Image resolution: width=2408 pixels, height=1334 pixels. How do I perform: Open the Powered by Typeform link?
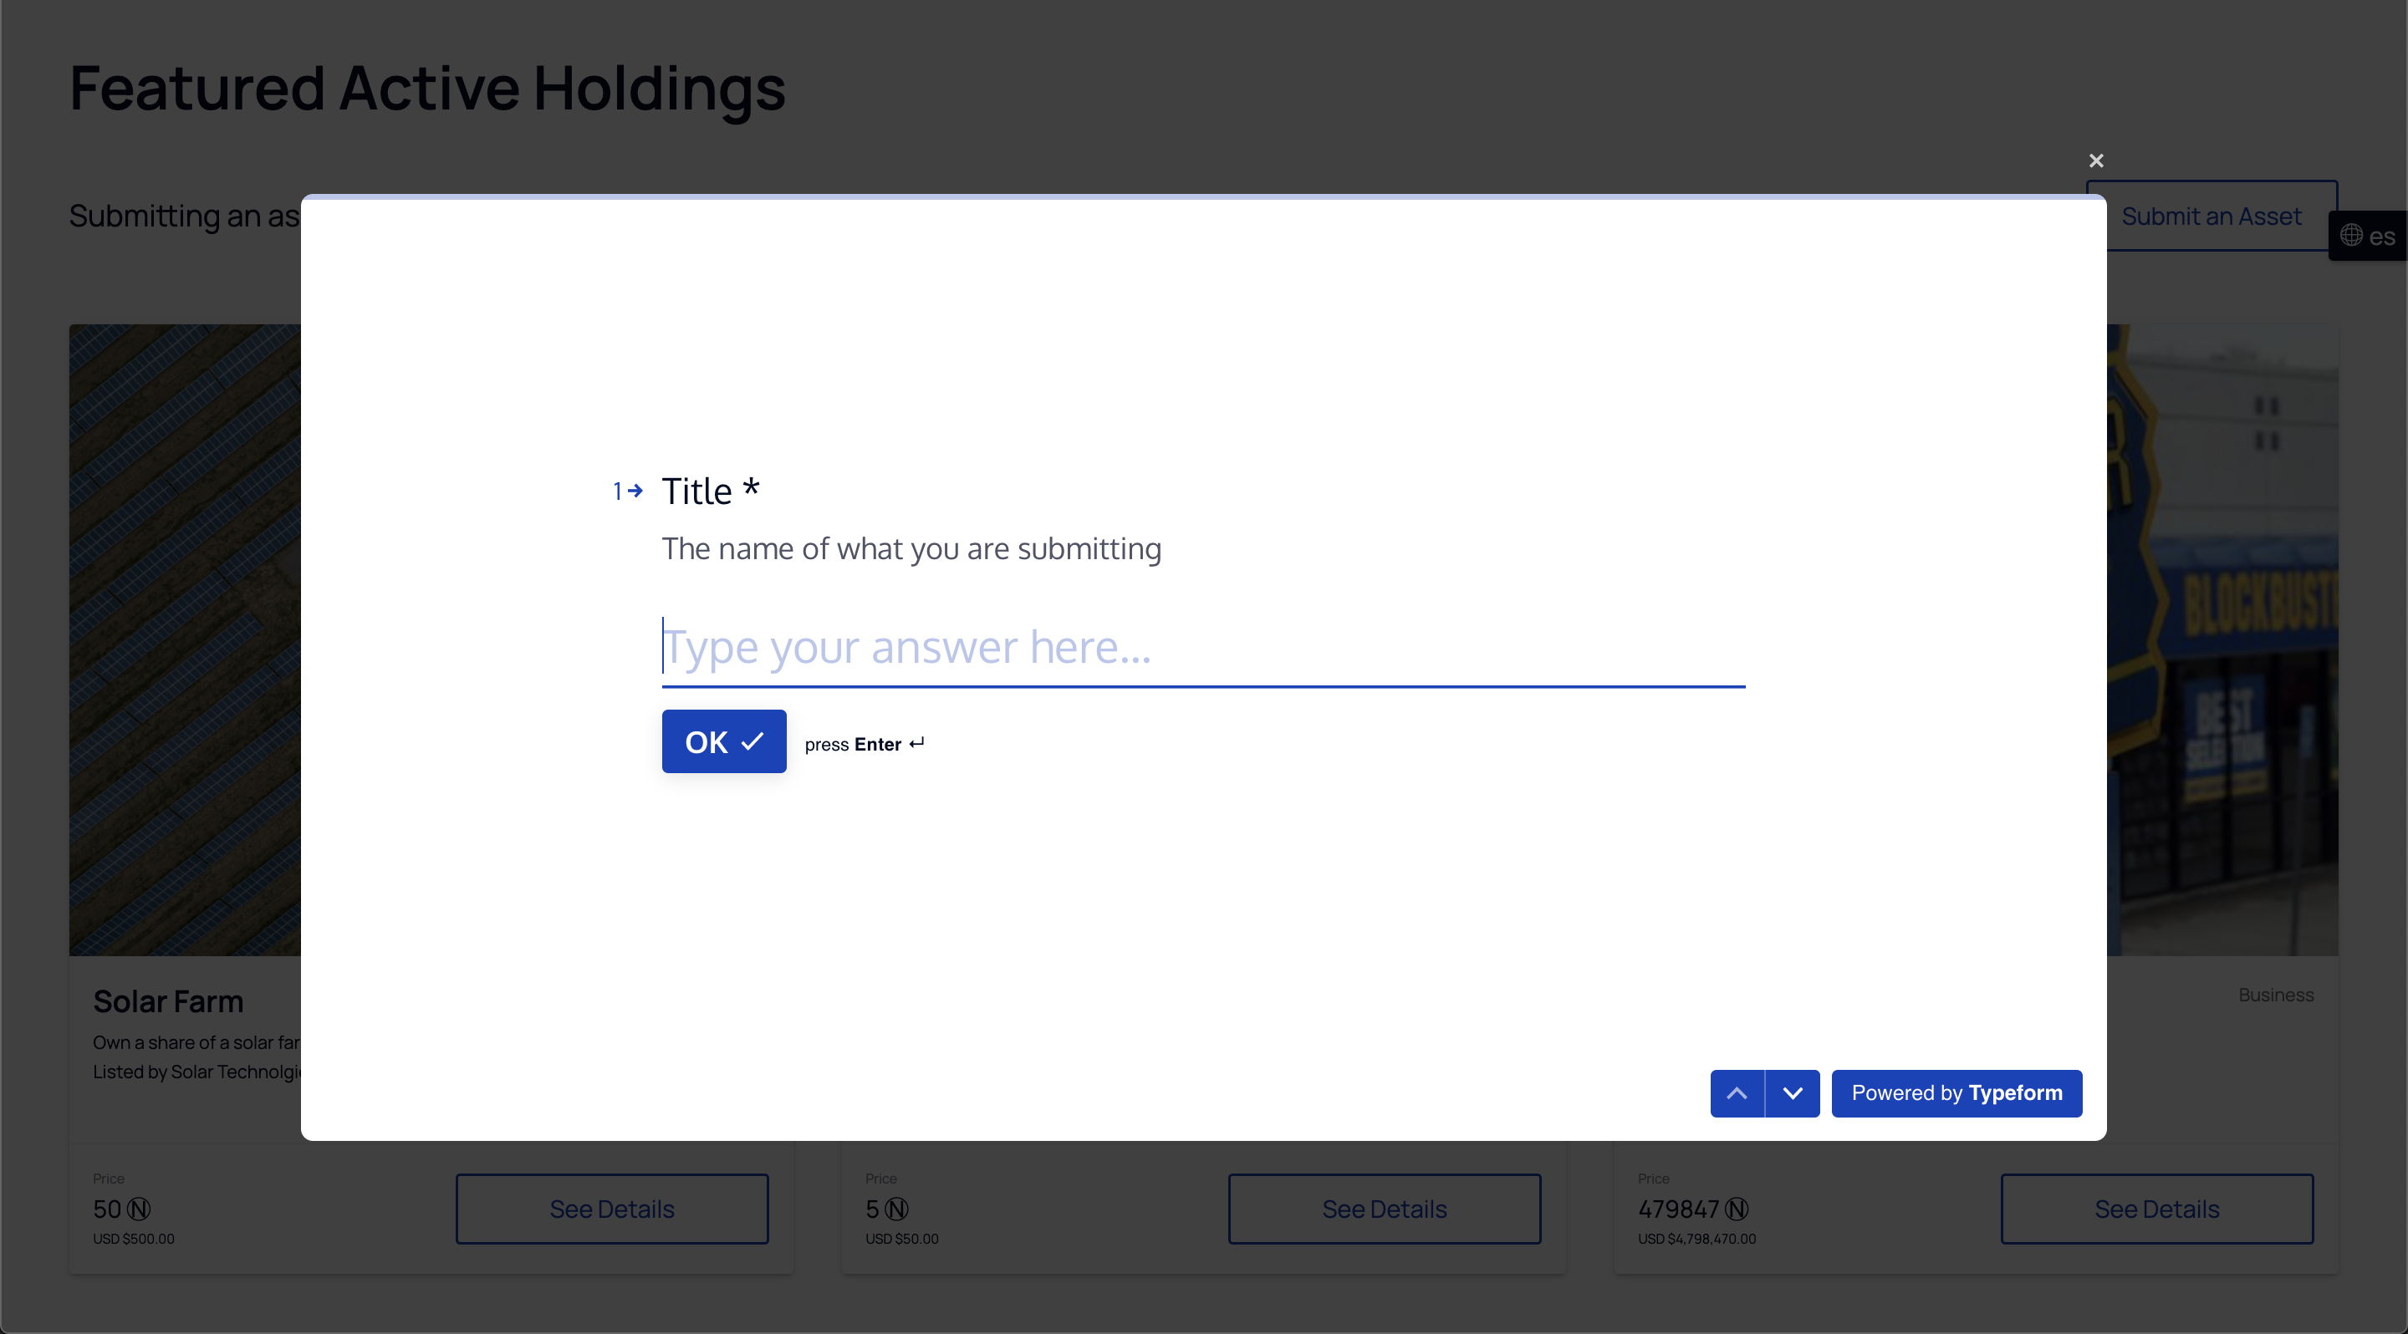[x=1956, y=1093]
